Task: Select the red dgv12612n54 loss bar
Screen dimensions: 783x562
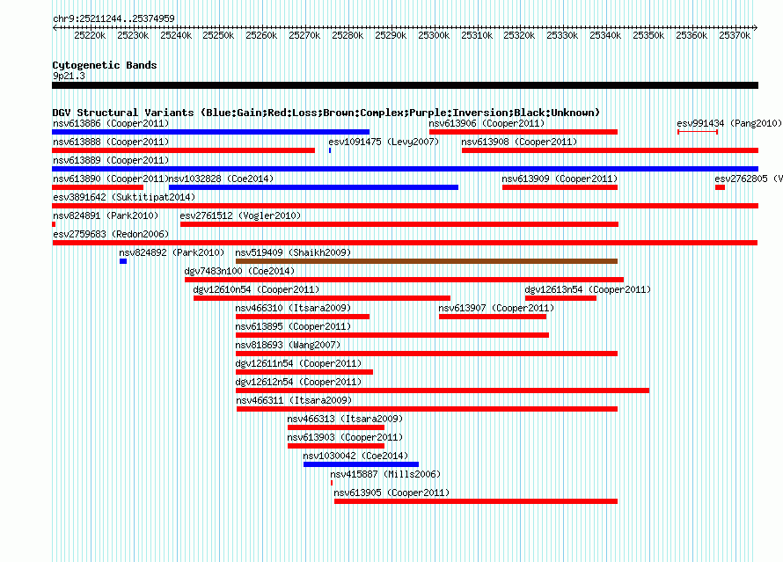Action: click(x=443, y=390)
